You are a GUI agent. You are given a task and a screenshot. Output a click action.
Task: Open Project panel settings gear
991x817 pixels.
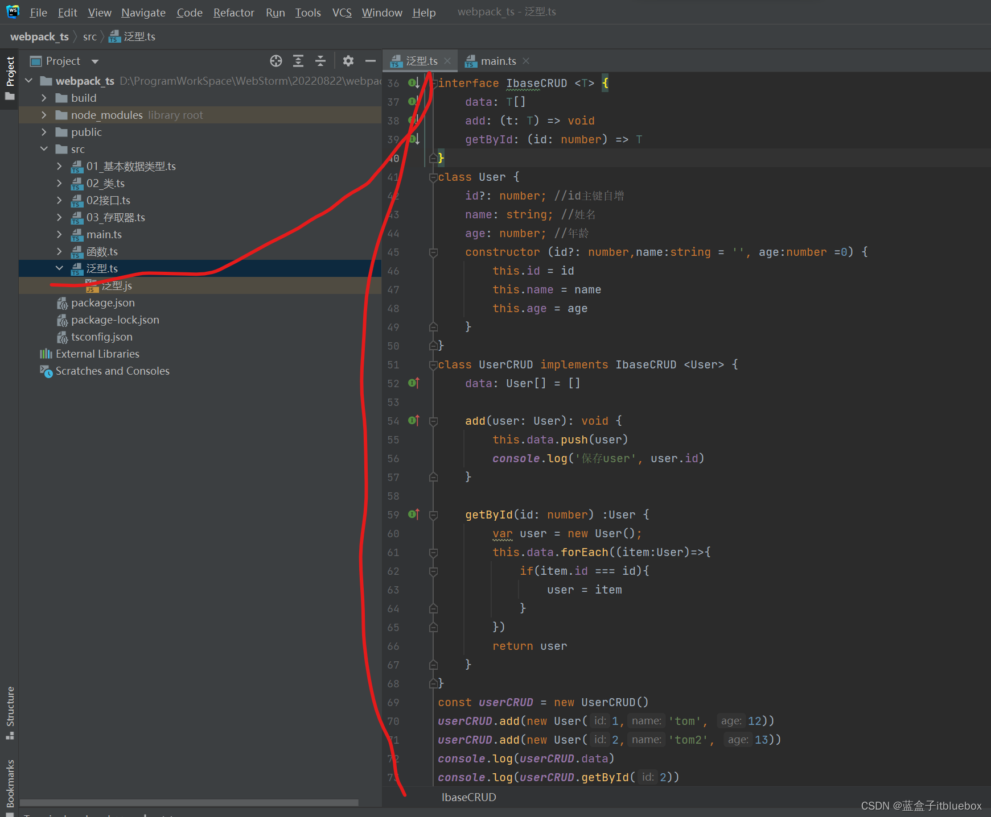pos(348,61)
